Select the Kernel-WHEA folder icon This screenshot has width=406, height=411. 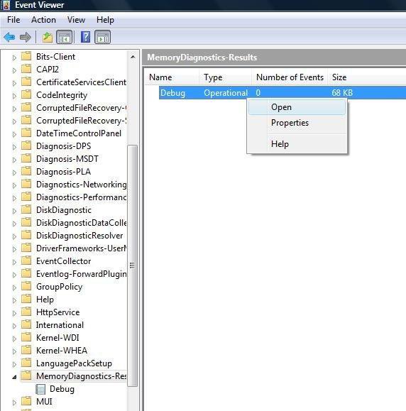coord(26,350)
